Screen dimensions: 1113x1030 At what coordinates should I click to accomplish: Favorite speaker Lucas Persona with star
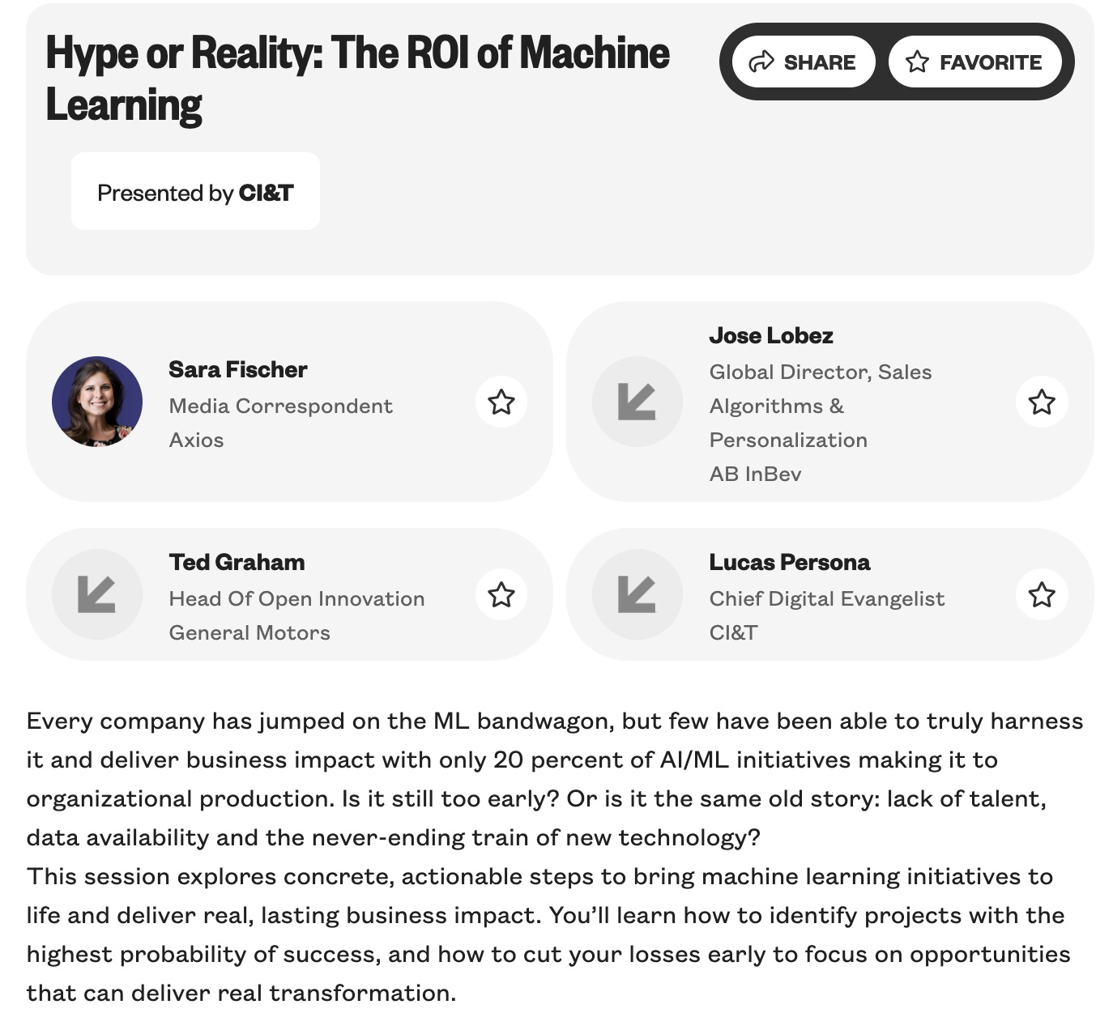pyautogui.click(x=1042, y=594)
